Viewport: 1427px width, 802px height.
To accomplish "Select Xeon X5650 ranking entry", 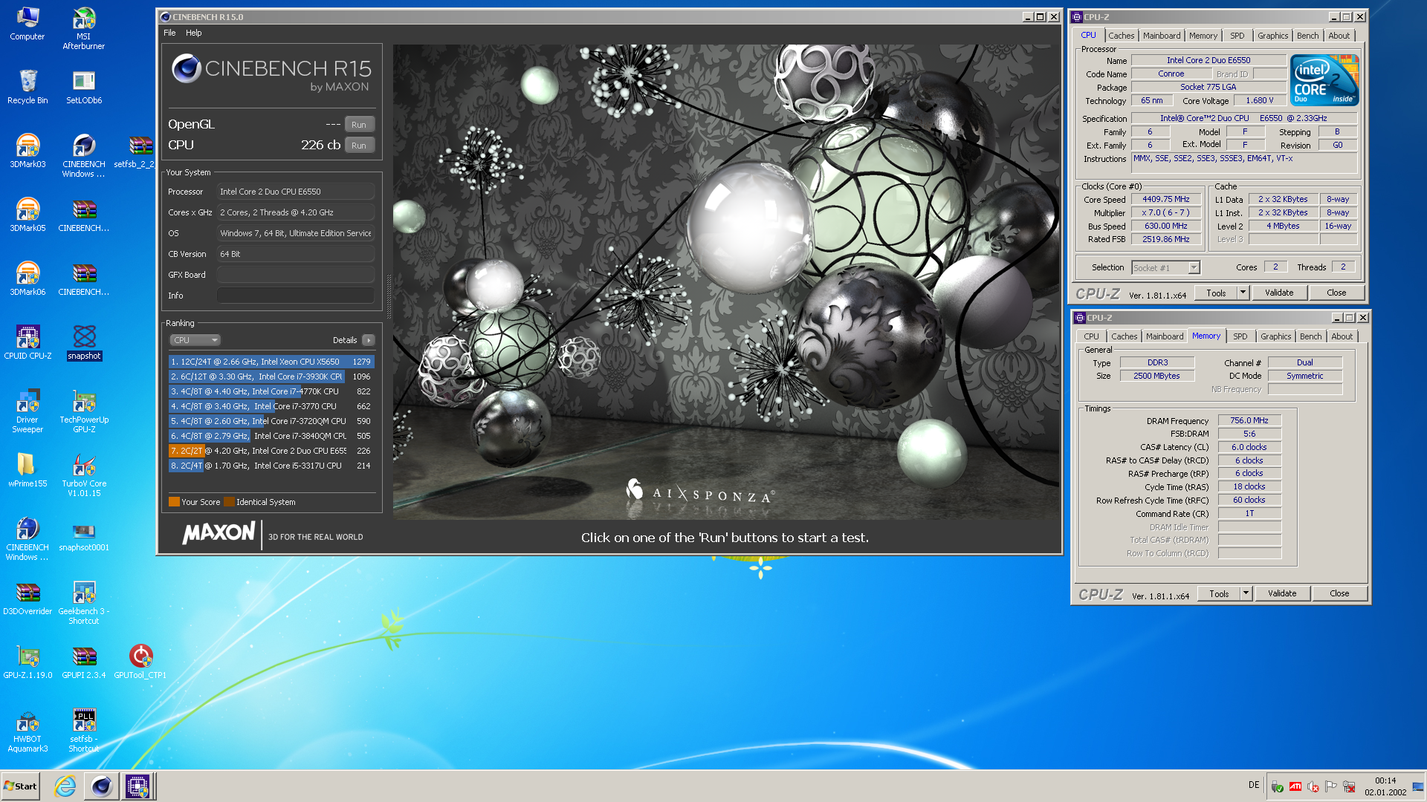I will (x=271, y=362).
